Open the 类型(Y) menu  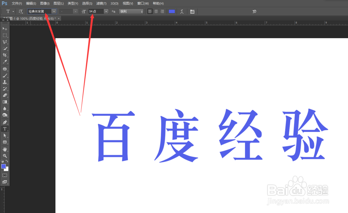[x=73, y=3]
